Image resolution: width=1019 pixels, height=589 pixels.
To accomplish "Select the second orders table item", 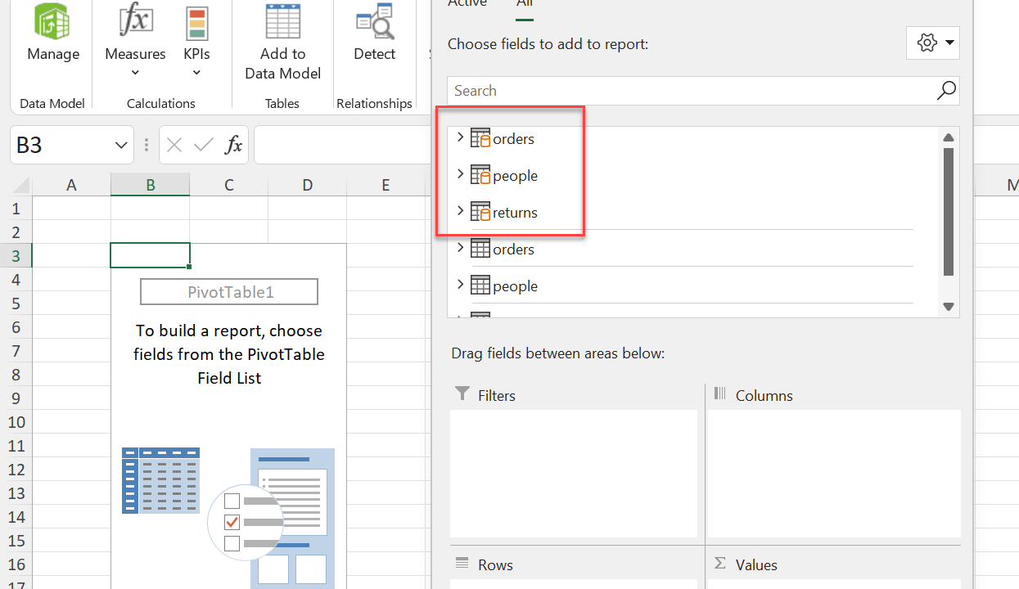I will (x=513, y=250).
